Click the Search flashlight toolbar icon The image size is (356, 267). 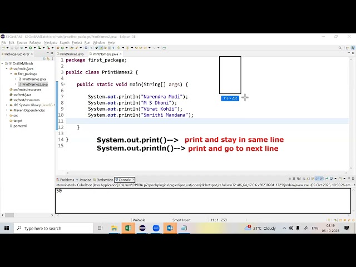76,48
